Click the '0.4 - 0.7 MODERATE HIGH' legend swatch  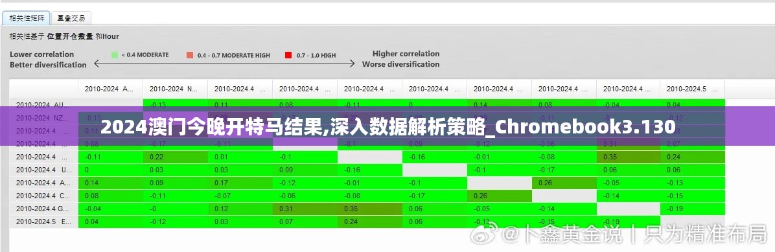tap(190, 55)
